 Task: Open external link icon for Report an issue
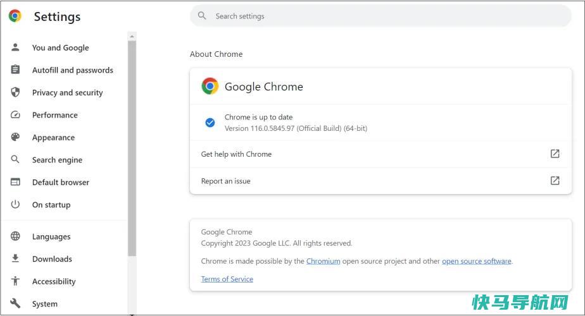(x=555, y=180)
